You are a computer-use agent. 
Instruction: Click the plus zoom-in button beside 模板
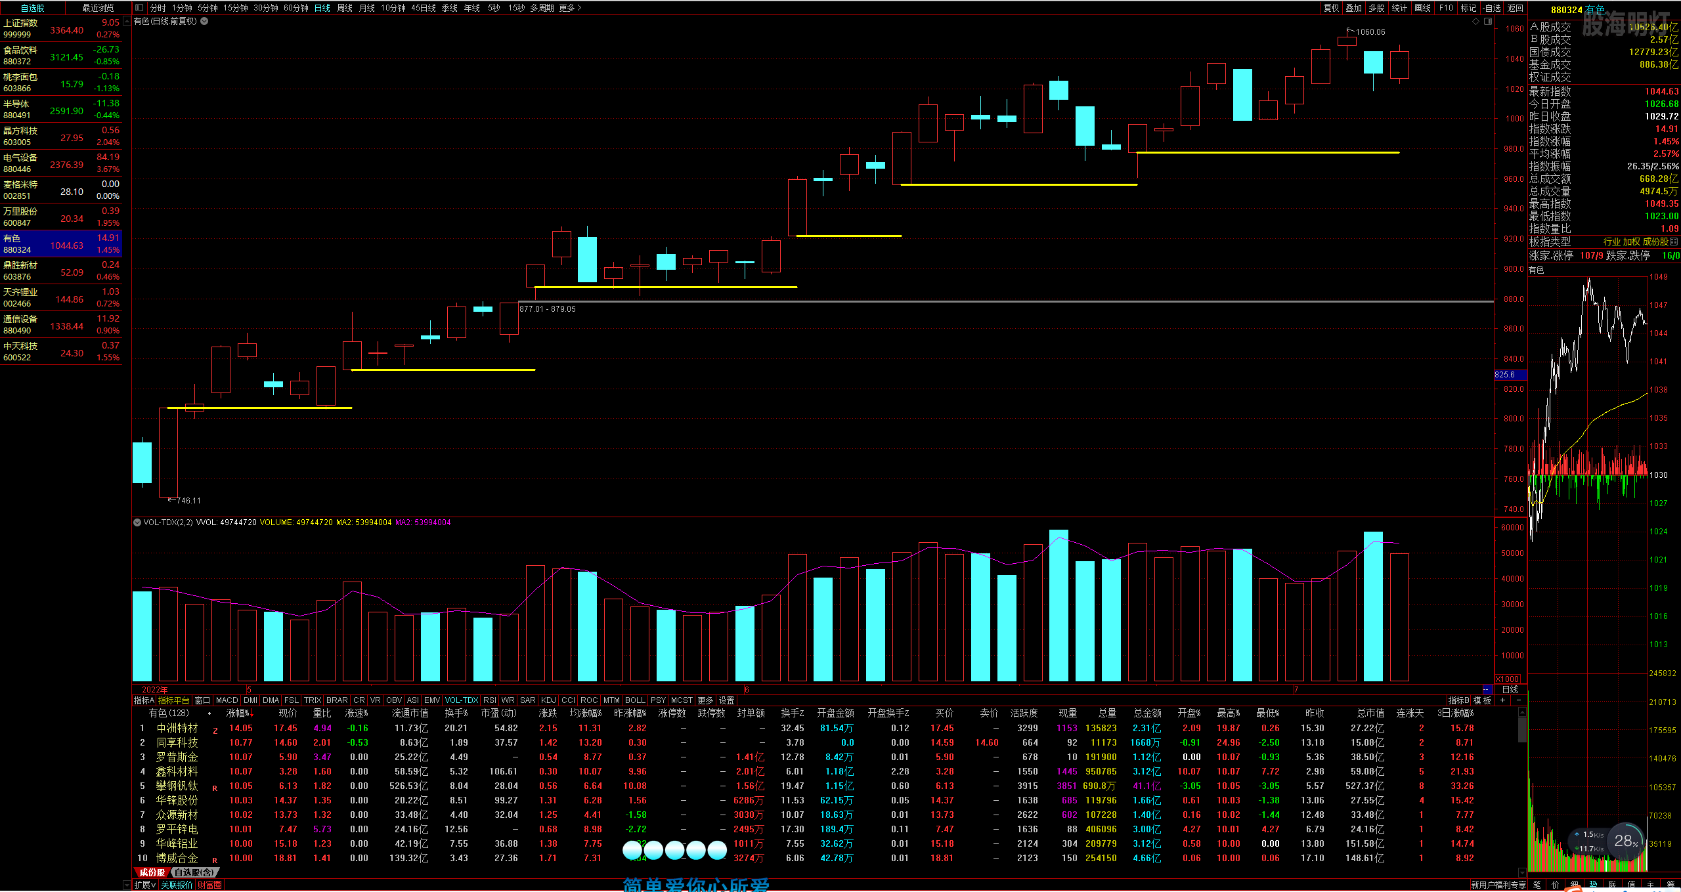(1502, 700)
